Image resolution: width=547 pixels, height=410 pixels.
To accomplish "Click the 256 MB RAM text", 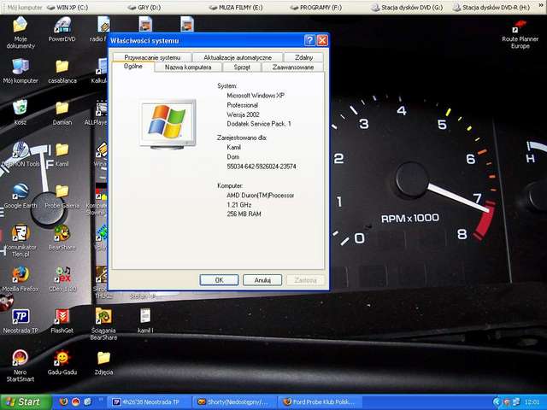I will pyautogui.click(x=244, y=214).
